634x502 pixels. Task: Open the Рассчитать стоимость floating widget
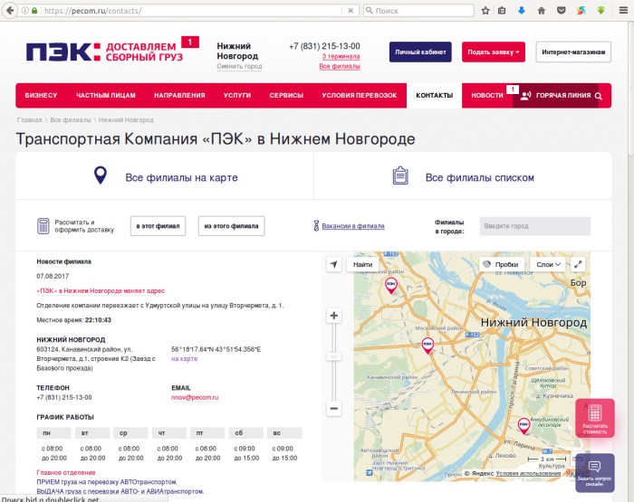coord(595,419)
